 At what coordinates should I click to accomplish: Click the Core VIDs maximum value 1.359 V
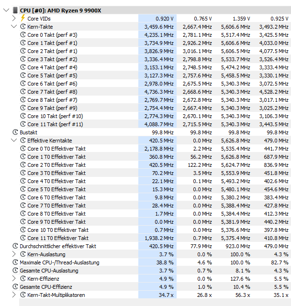tap(241, 19)
